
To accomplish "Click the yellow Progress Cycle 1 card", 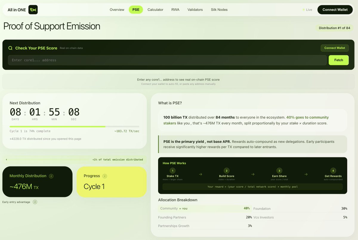I will 112,182.
